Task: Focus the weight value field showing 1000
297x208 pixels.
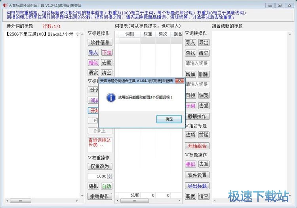Action: (x=97, y=176)
